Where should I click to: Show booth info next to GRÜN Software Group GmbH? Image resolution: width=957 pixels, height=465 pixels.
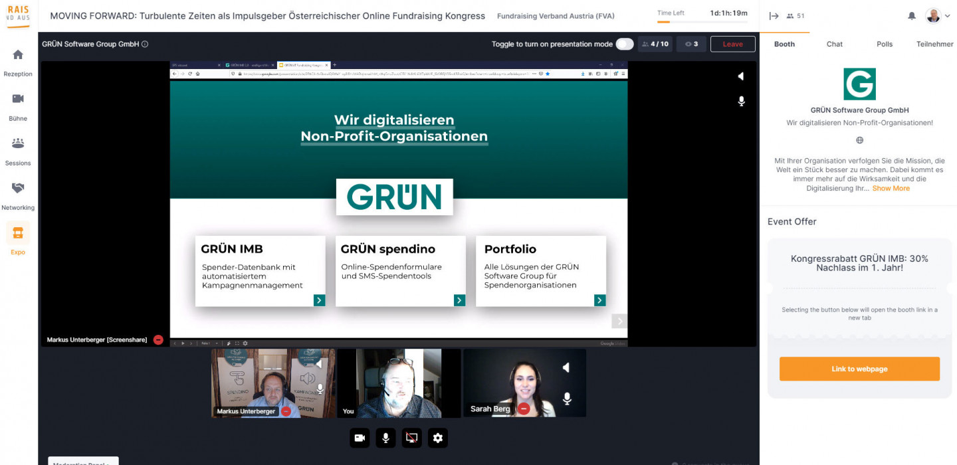coord(145,45)
